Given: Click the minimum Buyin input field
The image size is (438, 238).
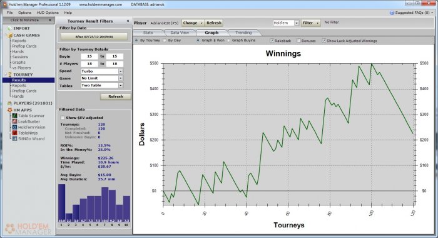Looking at the screenshot, I should [x=89, y=56].
